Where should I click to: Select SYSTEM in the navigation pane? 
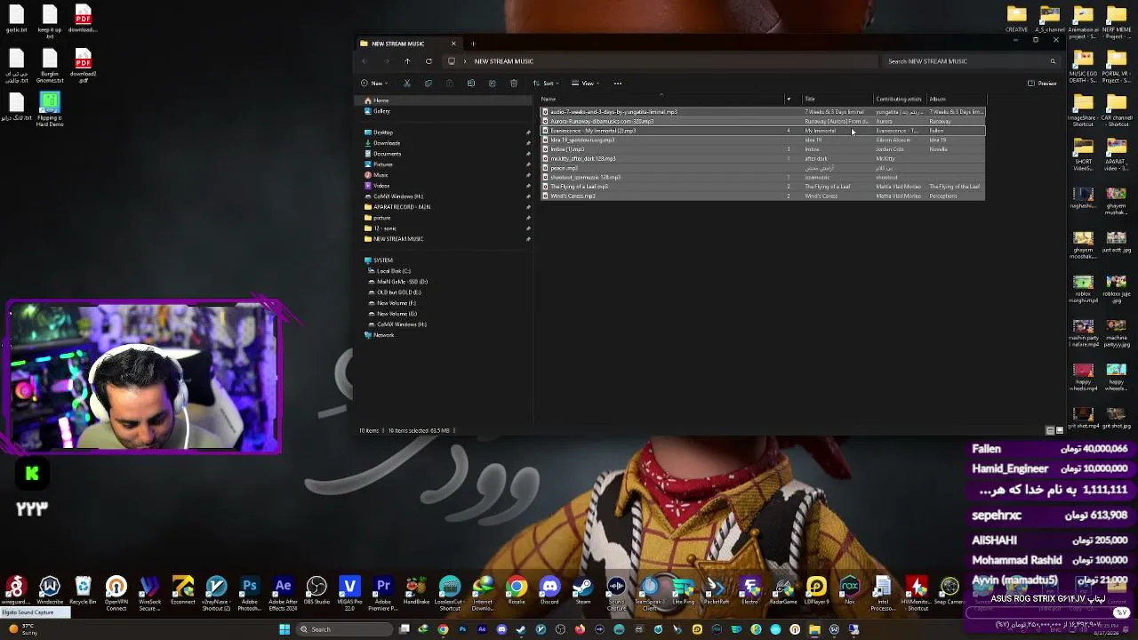(380, 260)
